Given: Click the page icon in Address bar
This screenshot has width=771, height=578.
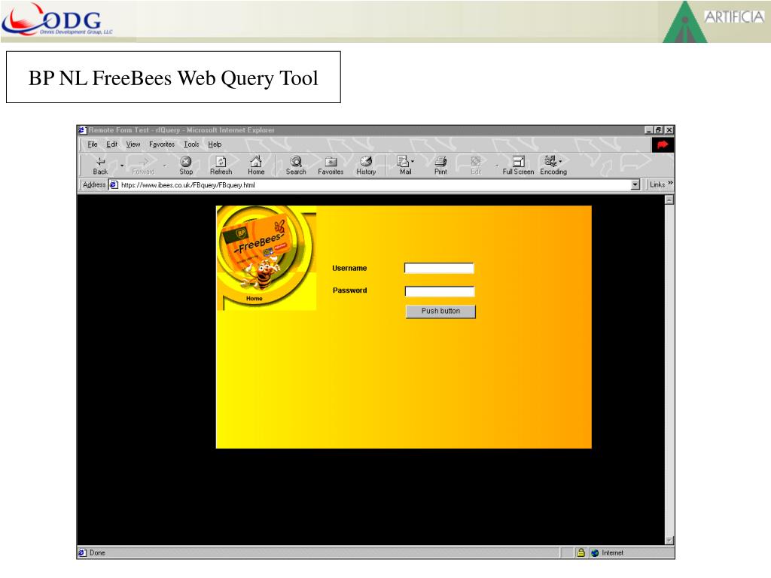Looking at the screenshot, I should point(114,185).
